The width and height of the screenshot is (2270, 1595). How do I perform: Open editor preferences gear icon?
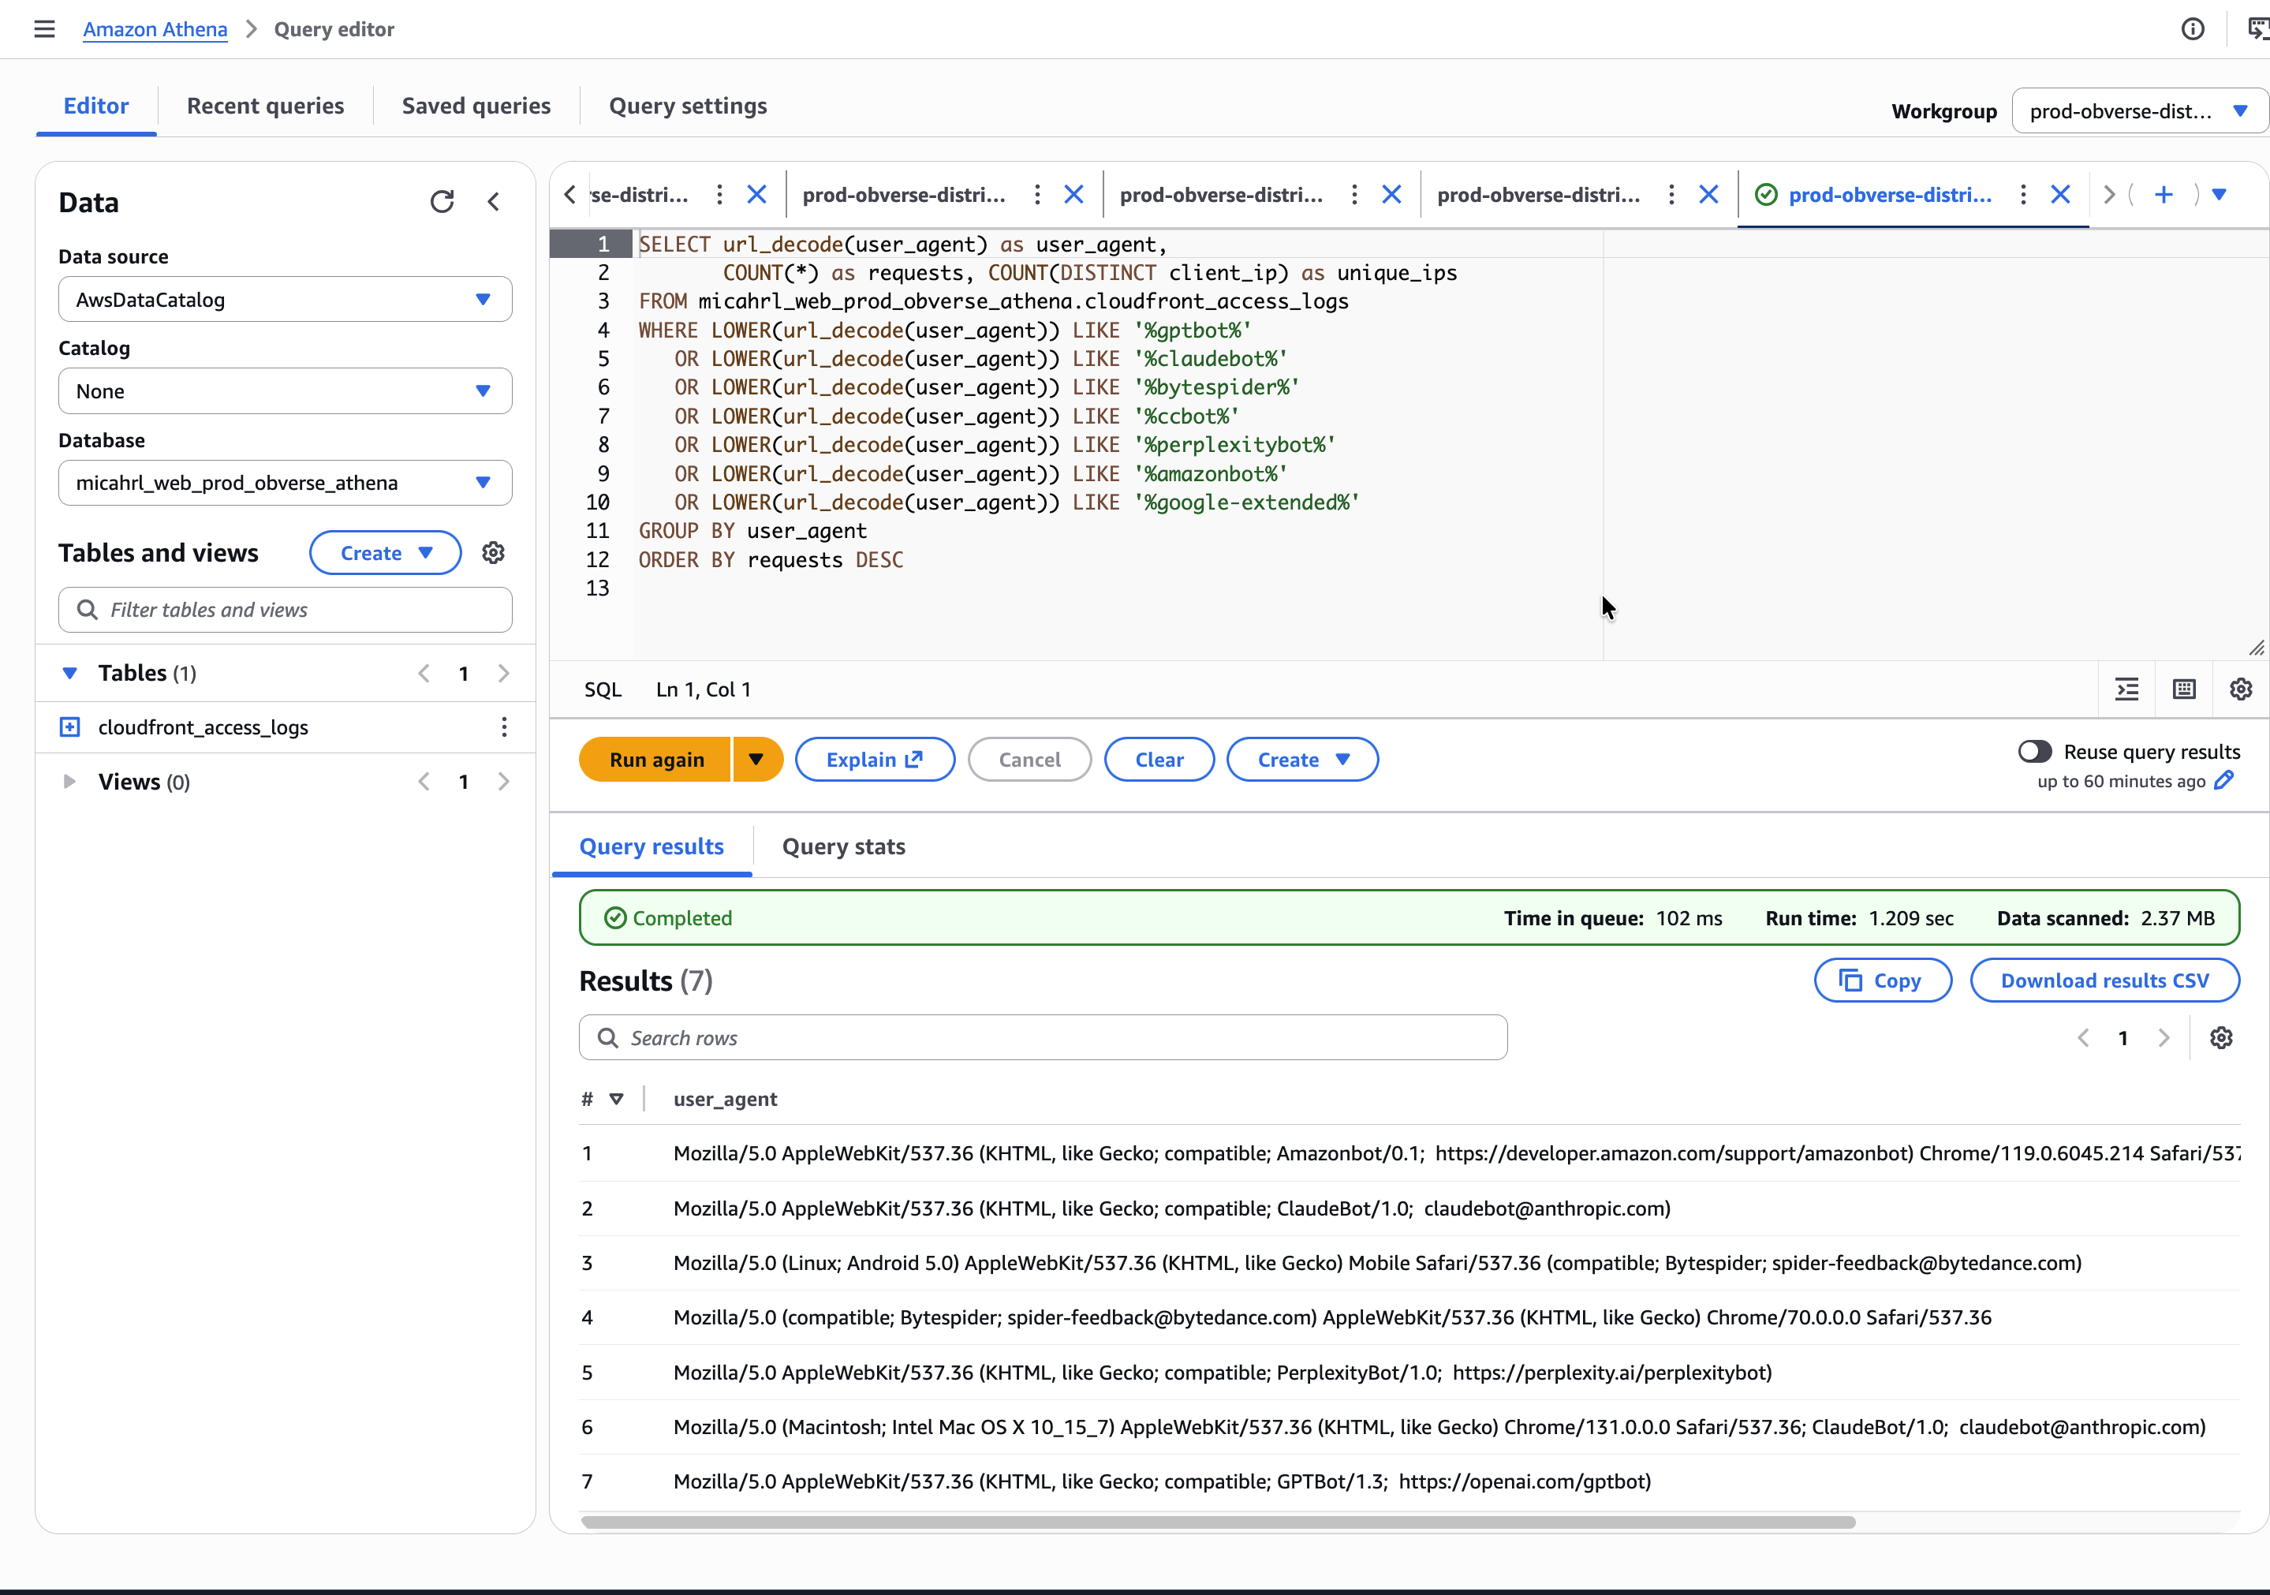pos(2240,689)
